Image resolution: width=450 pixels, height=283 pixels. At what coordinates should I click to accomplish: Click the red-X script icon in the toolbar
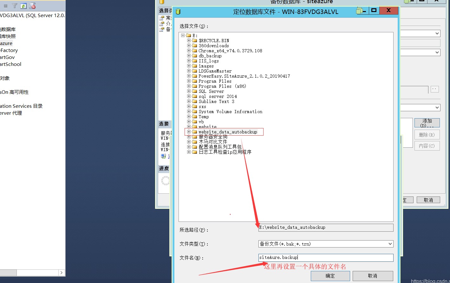(32, 6)
